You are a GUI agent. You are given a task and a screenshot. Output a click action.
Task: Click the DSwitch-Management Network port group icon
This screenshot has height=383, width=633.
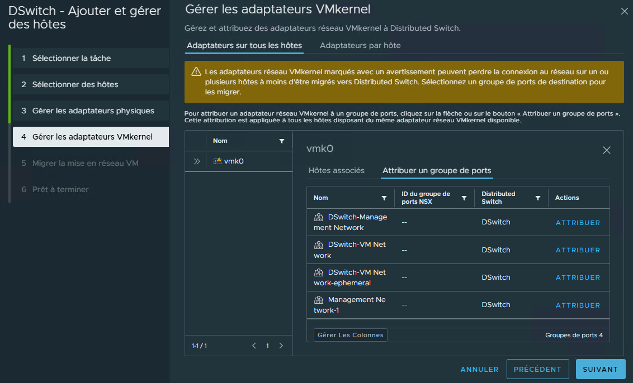tap(319, 217)
